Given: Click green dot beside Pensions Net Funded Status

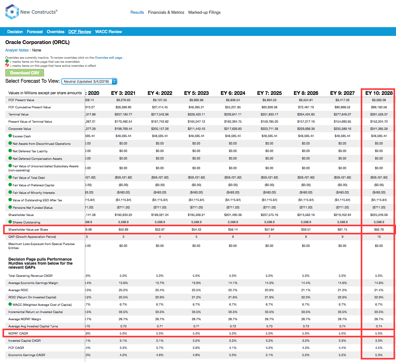Looking at the screenshot, I should coord(10,207).
